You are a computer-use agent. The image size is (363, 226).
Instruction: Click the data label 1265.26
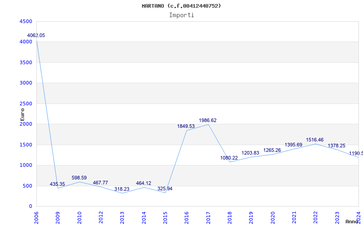tap(272, 151)
